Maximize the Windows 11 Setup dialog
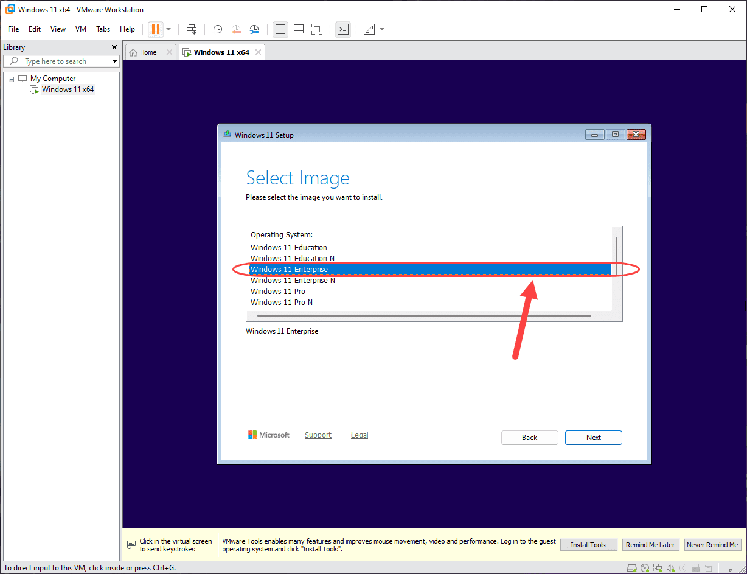The width and height of the screenshot is (747, 574). pyautogui.click(x=615, y=135)
